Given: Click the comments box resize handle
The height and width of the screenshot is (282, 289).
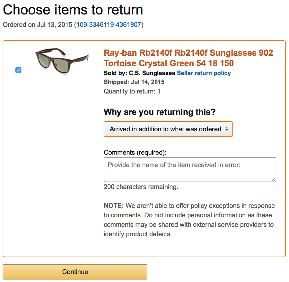Looking at the screenshot, I should (274, 179).
